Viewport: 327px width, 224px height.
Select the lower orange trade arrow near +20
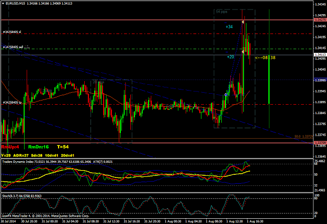pyautogui.click(x=243, y=52)
